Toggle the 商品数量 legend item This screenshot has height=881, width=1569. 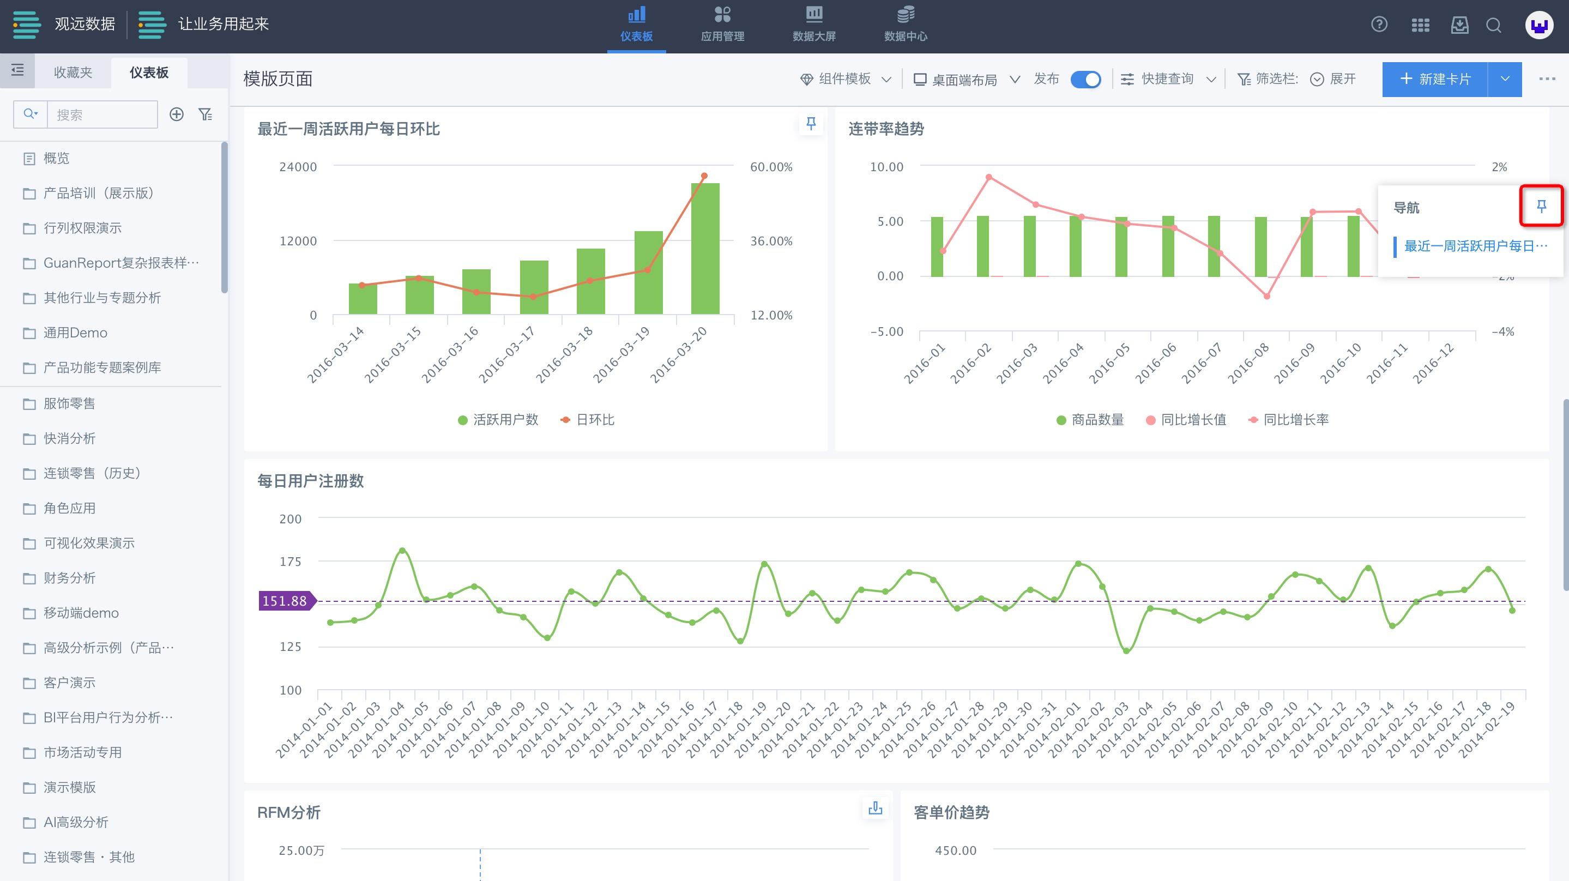click(x=1090, y=420)
